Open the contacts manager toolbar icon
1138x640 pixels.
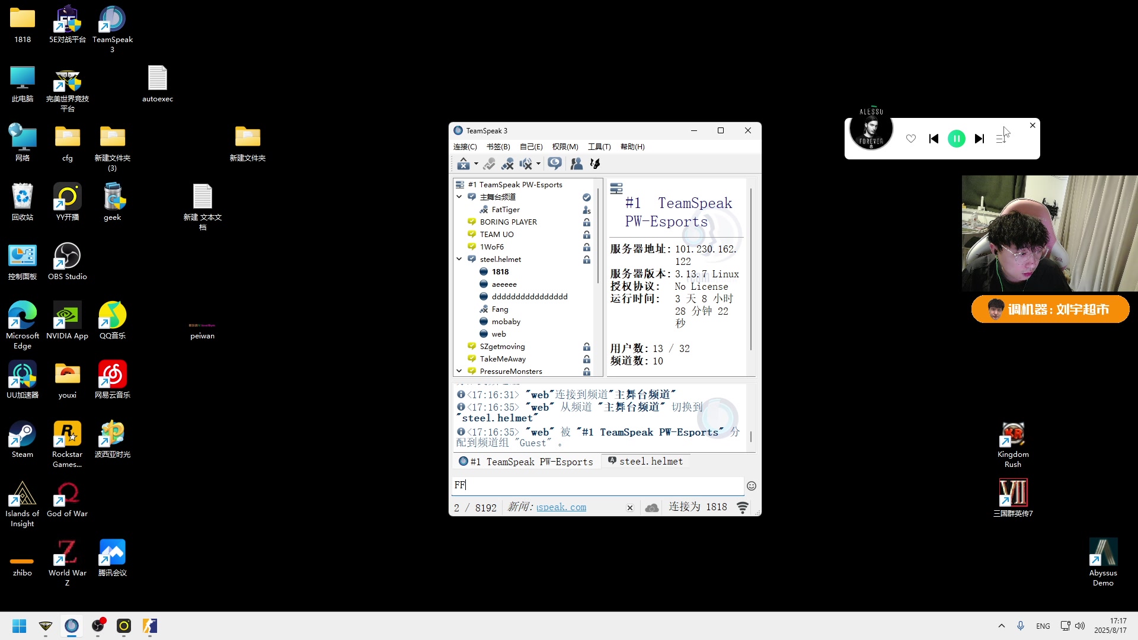(x=576, y=164)
